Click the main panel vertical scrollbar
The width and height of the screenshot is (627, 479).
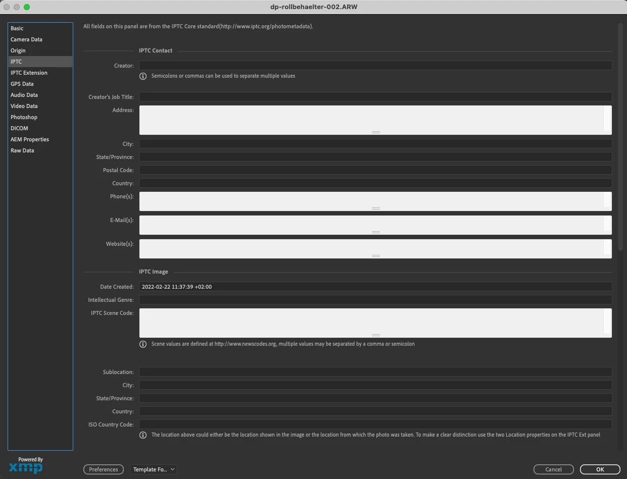pos(620,136)
